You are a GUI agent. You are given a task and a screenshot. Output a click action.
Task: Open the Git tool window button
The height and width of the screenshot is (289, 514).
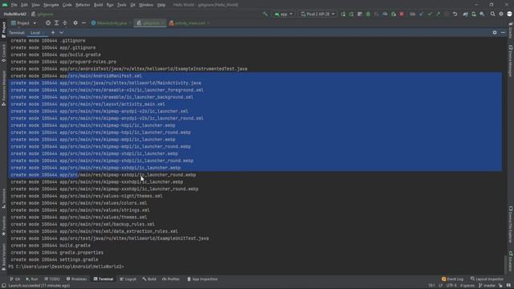15,279
